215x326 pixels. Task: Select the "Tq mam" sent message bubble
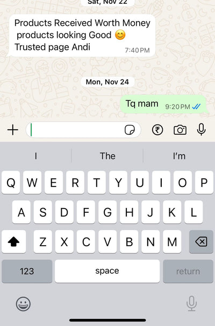163,104
